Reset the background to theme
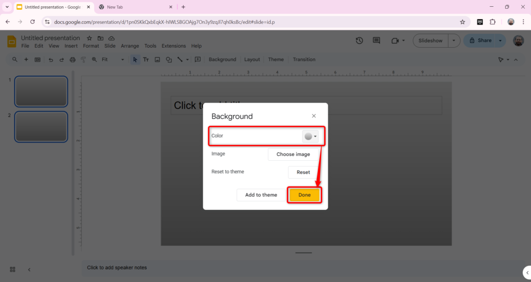 point(303,172)
